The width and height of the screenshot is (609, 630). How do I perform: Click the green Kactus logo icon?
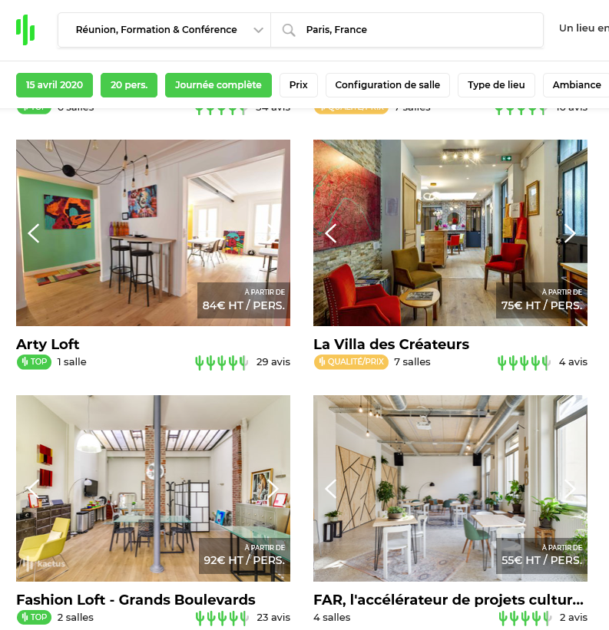click(x=25, y=30)
